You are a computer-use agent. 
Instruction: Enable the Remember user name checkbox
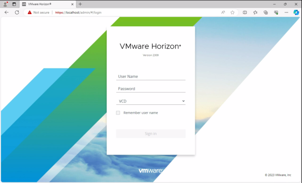tap(118, 113)
